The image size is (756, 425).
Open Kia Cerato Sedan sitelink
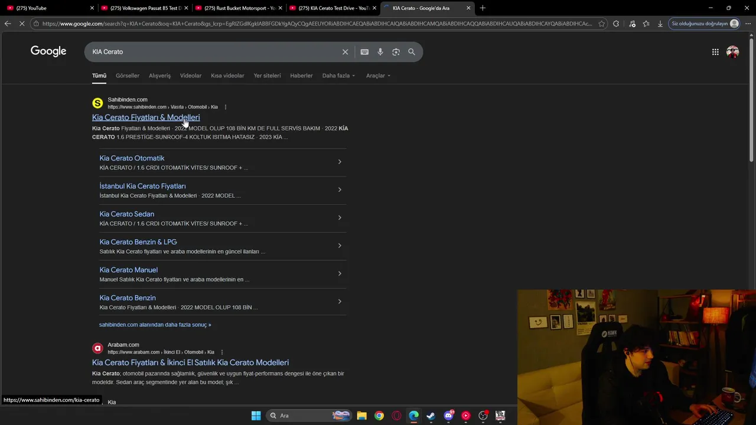(x=127, y=214)
